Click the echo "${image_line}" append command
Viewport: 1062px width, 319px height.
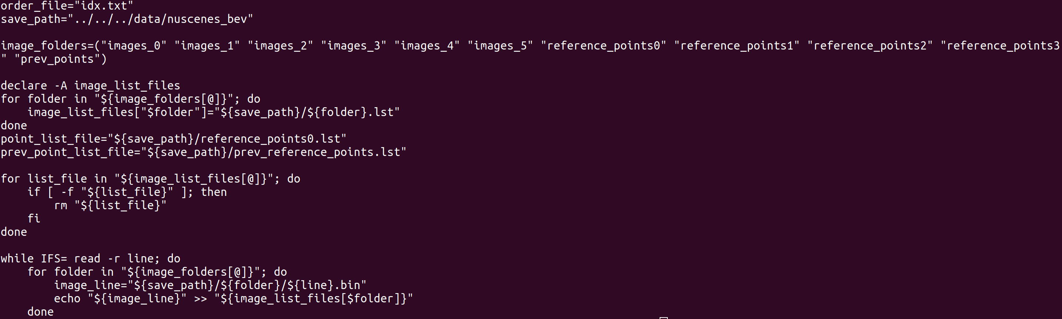(233, 298)
